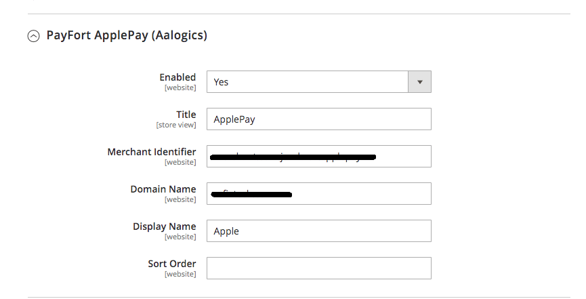
Task: Collapse the PayFort ApplePay section via circle icon
Action: click(33, 36)
